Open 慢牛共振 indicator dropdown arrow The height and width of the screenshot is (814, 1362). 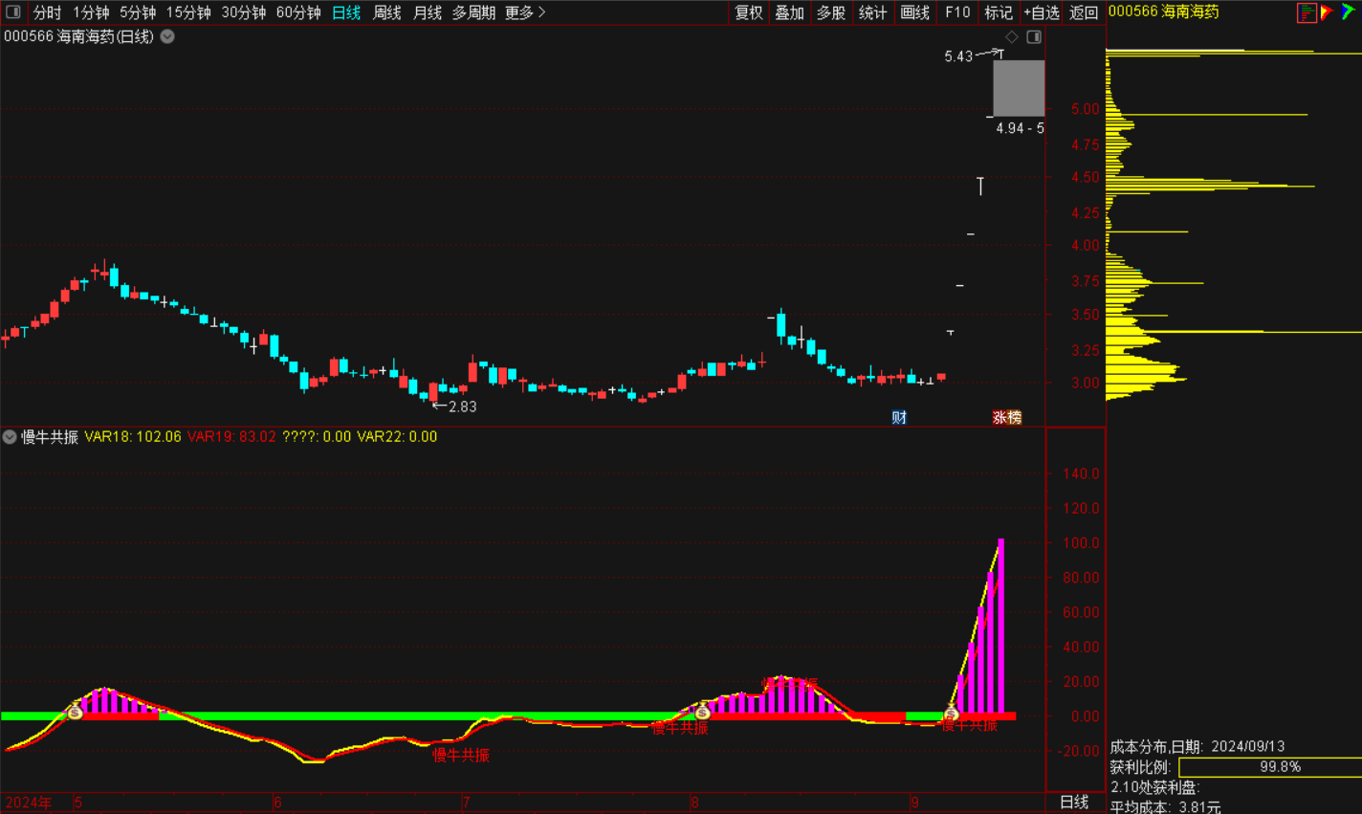tap(10, 437)
